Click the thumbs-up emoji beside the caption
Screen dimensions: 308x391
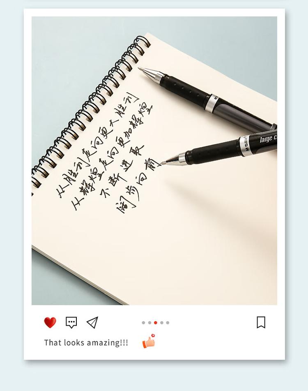click(x=149, y=341)
